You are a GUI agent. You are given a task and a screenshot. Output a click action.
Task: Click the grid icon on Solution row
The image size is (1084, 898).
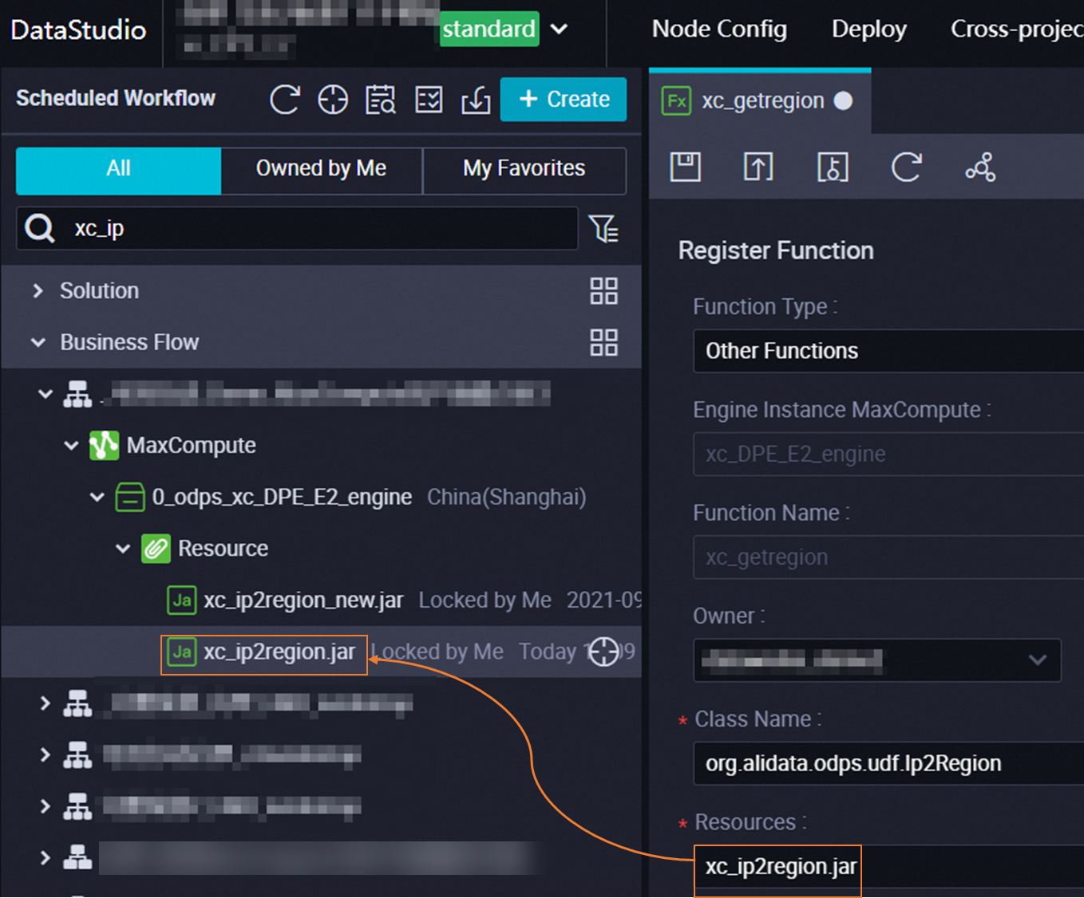point(603,291)
